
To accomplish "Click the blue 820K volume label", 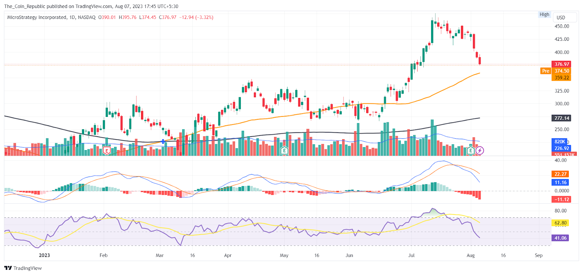I will pyautogui.click(x=560, y=142).
